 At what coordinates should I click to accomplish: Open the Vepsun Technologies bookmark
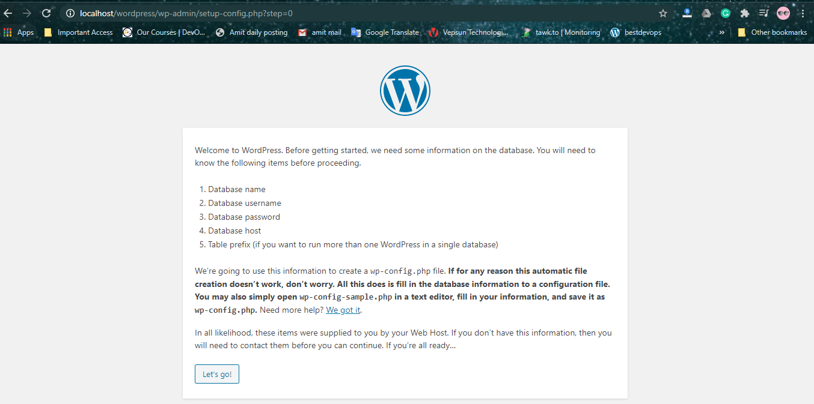point(469,32)
